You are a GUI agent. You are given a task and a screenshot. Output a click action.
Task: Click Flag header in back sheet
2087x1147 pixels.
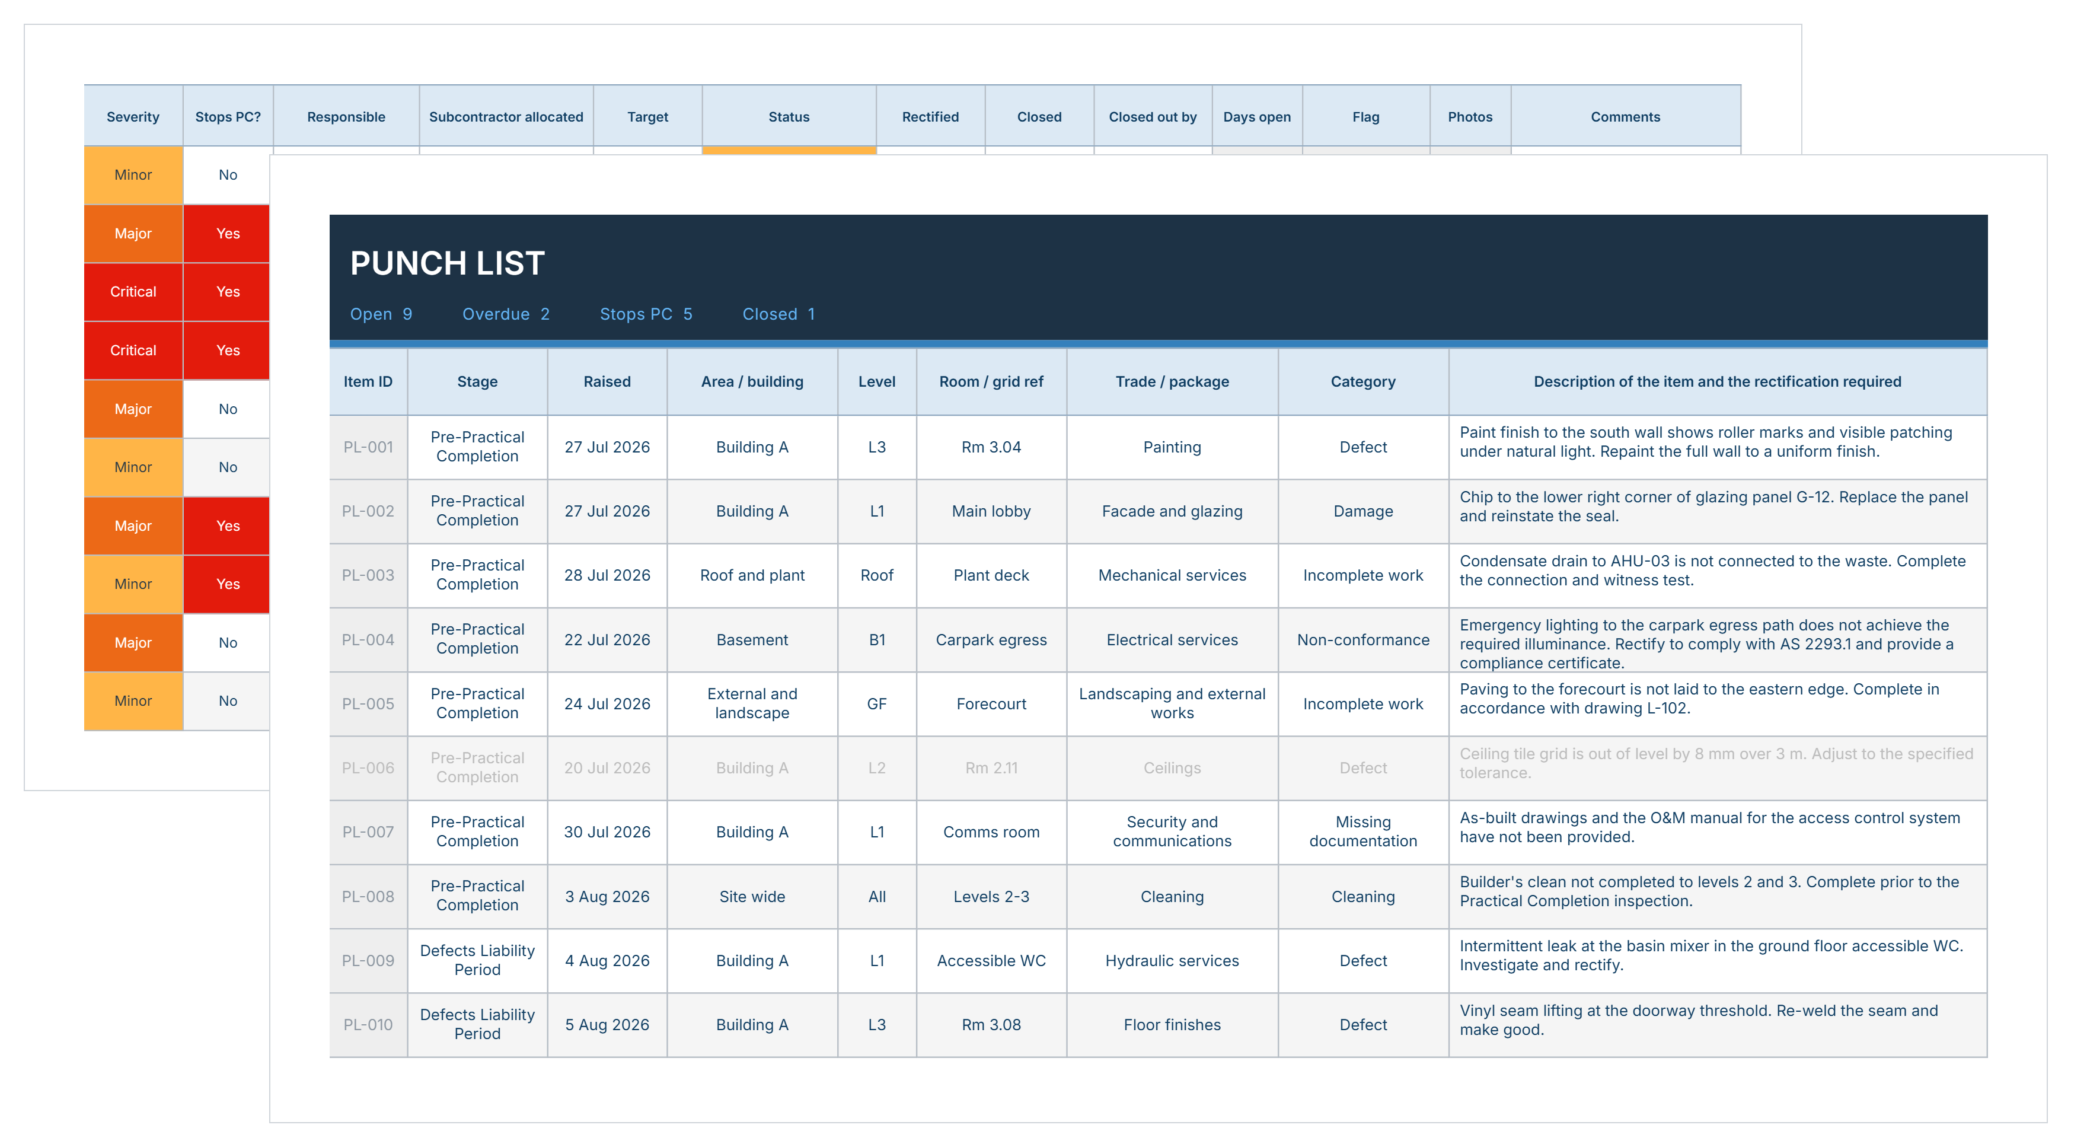click(1365, 117)
